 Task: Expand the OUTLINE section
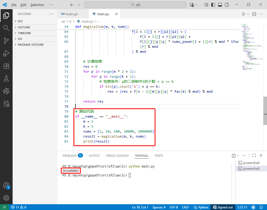click(35, 27)
